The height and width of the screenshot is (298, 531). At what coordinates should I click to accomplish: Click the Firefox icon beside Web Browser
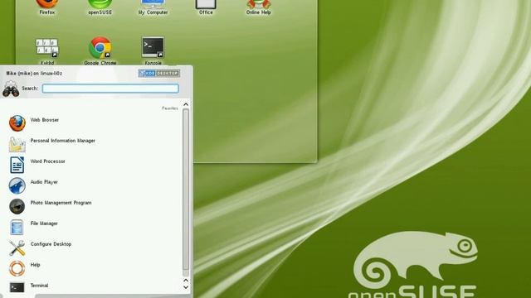coord(17,123)
